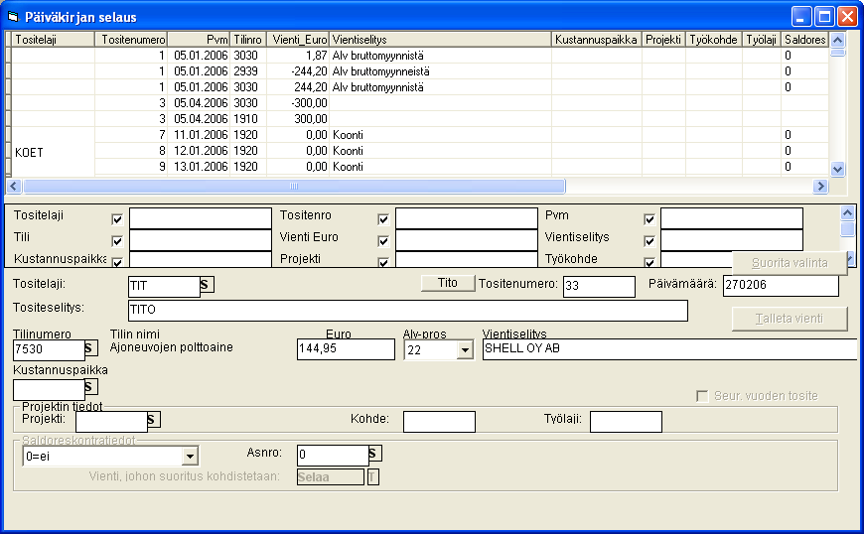Click the Suorita valinta button
The width and height of the screenshot is (864, 534).
click(x=790, y=263)
